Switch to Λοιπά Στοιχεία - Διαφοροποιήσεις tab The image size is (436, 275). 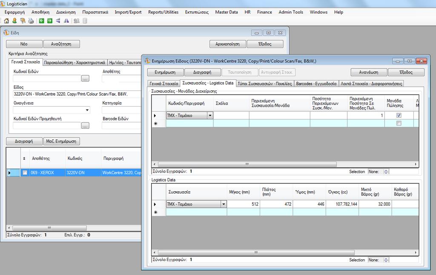pyautogui.click(x=371, y=84)
